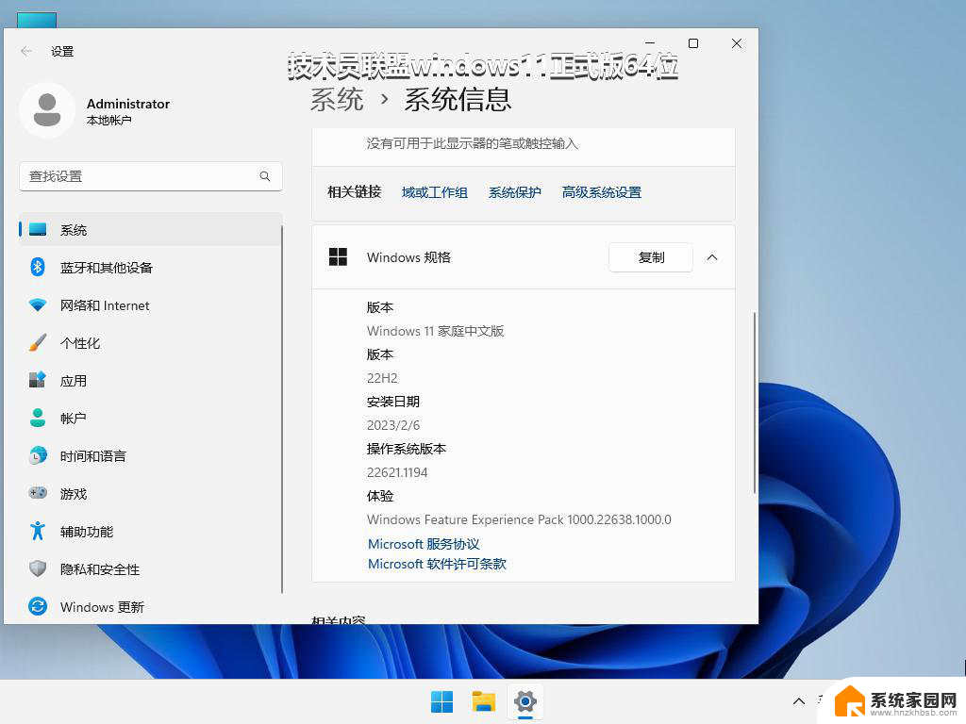Click the shield icon for 隐私和安全性
Viewport: 966px width, 724px height.
(x=38, y=568)
